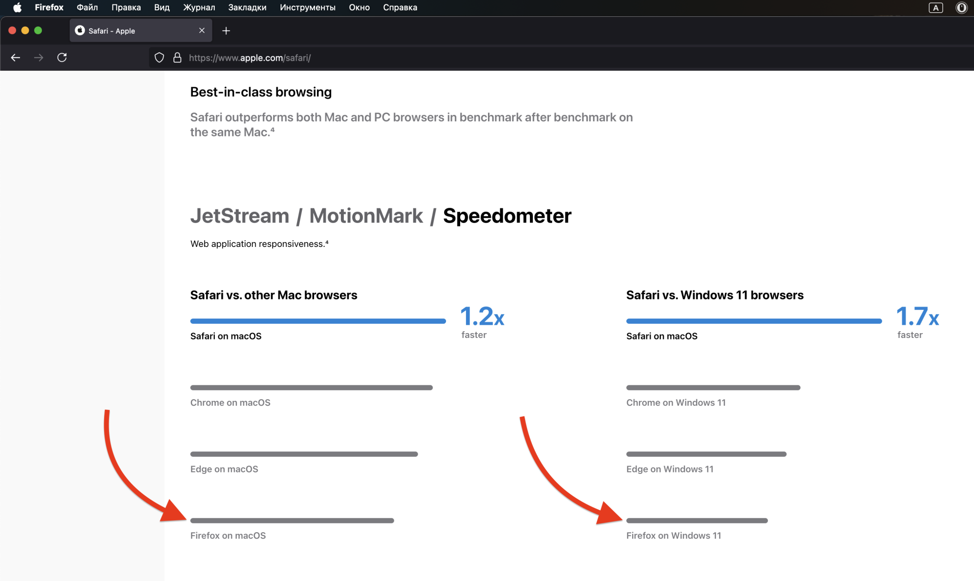Open a new tab with plus button
Image resolution: width=974 pixels, height=581 pixels.
(226, 31)
